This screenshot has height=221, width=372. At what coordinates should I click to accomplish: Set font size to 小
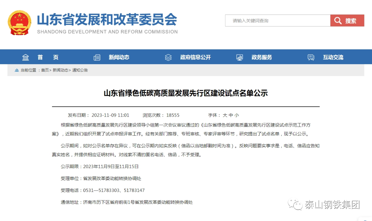coord(236,115)
